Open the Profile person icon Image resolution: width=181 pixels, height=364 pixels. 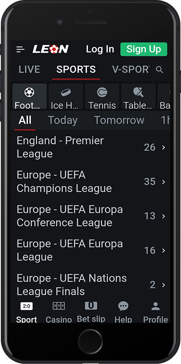[x=156, y=306]
